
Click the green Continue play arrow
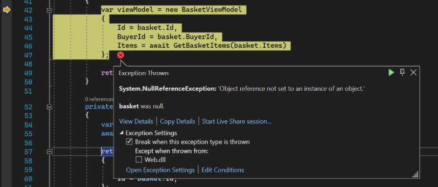coord(391,72)
